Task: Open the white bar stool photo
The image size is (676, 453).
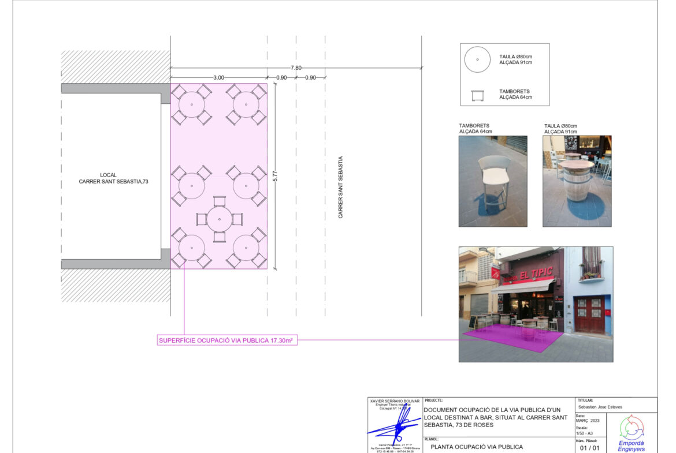Action: (x=493, y=181)
